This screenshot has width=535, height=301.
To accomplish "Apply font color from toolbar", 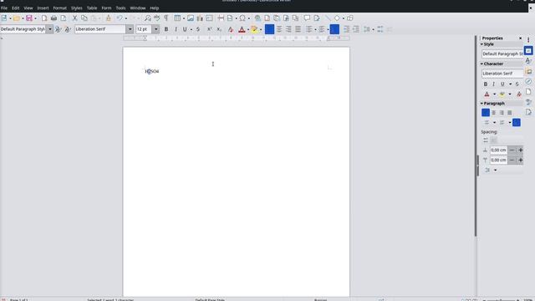I will click(242, 29).
